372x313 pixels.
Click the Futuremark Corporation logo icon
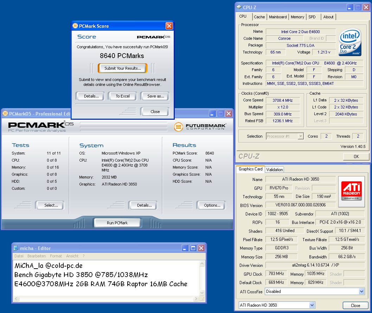click(178, 127)
